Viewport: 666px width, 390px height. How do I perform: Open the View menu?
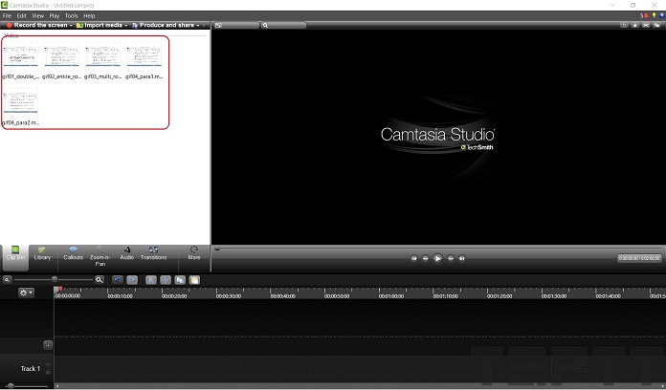[38, 15]
